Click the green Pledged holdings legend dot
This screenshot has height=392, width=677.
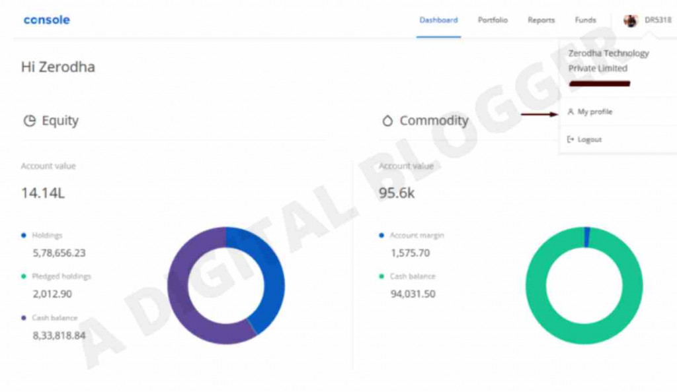[24, 276]
